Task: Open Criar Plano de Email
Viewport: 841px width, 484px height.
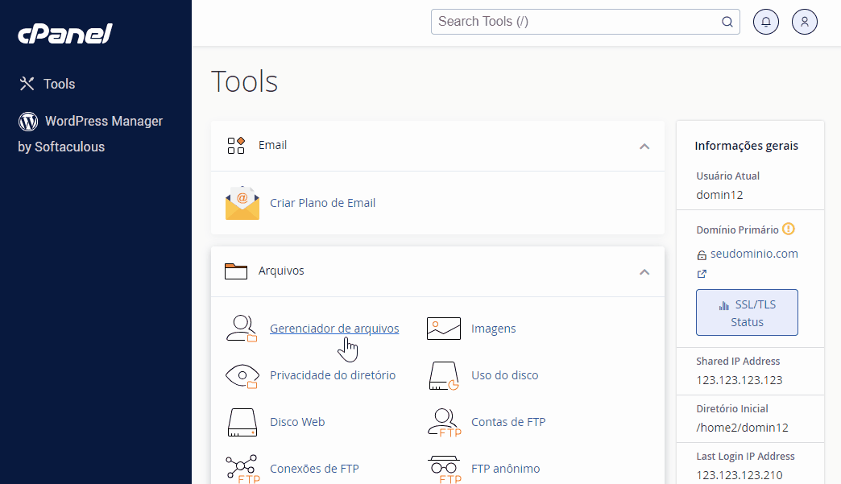Action: [322, 203]
